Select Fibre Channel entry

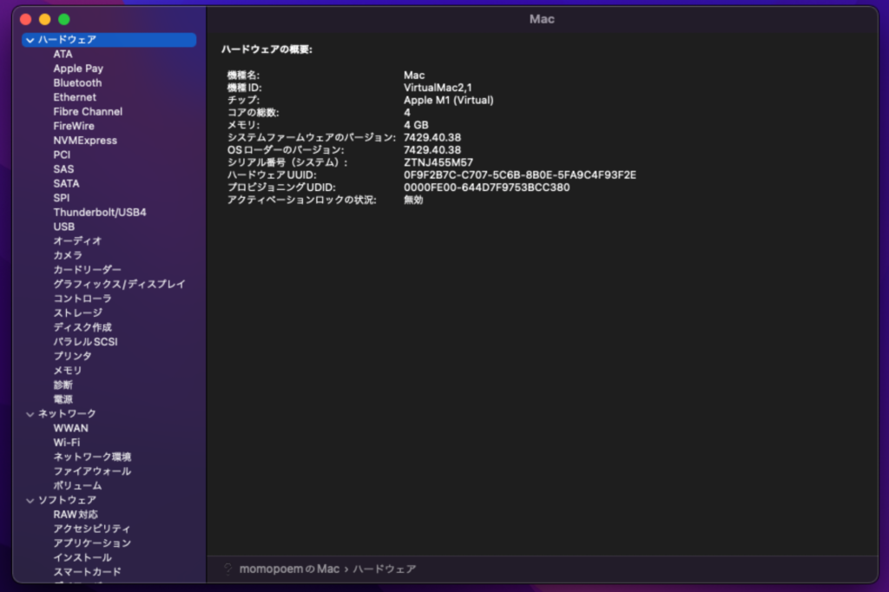[88, 112]
